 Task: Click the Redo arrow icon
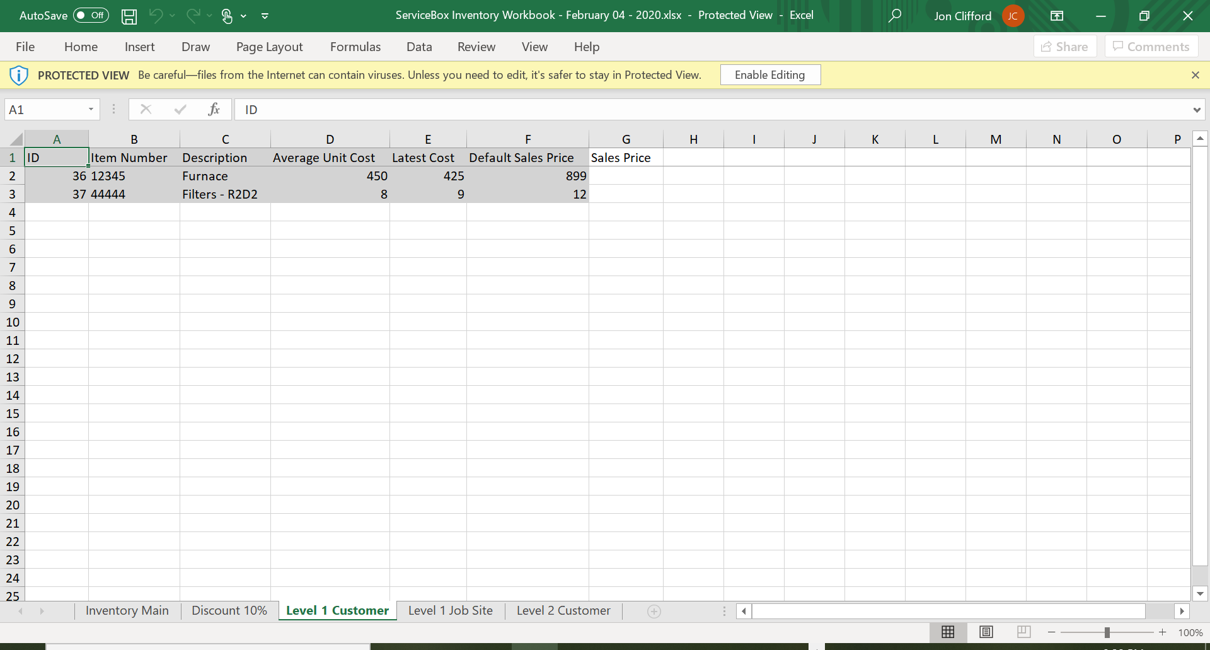tap(193, 16)
